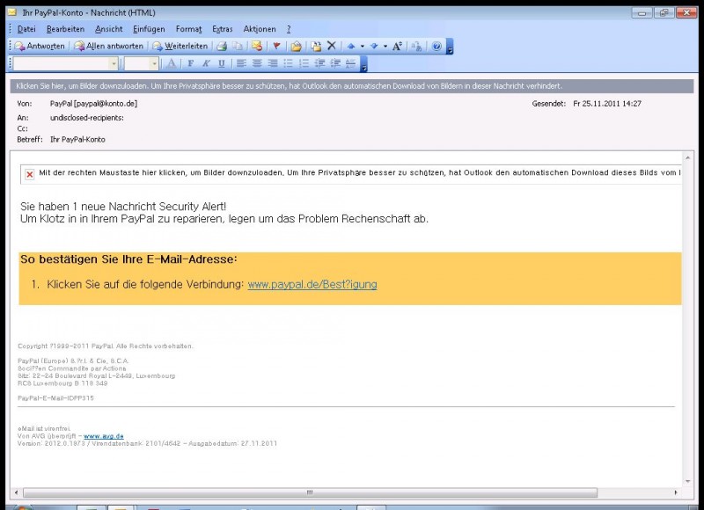The image size is (704, 510).
Task: Click the blocked image red X placeholder
Action: pyautogui.click(x=30, y=174)
